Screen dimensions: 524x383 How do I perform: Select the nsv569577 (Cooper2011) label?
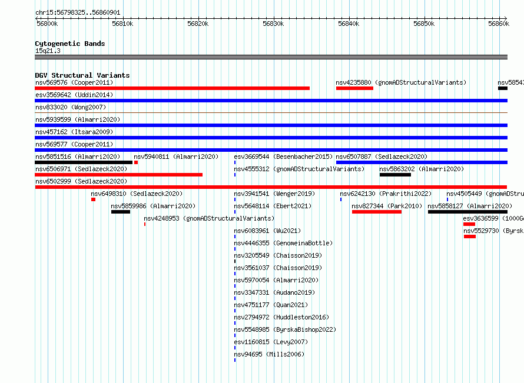click(x=74, y=144)
